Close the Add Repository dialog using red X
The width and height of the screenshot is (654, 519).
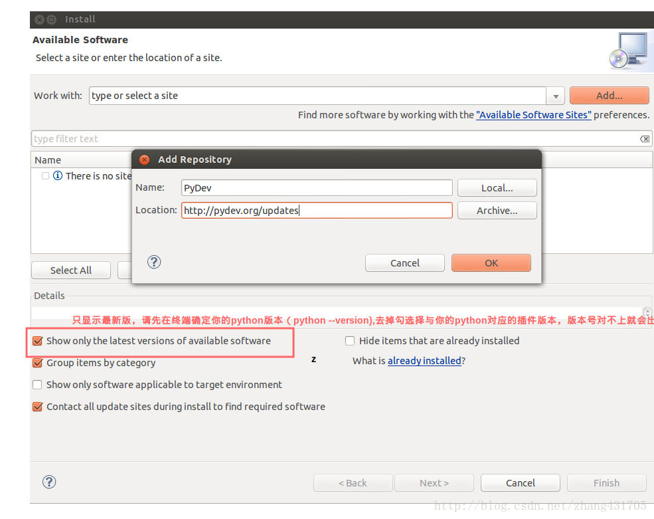(144, 159)
